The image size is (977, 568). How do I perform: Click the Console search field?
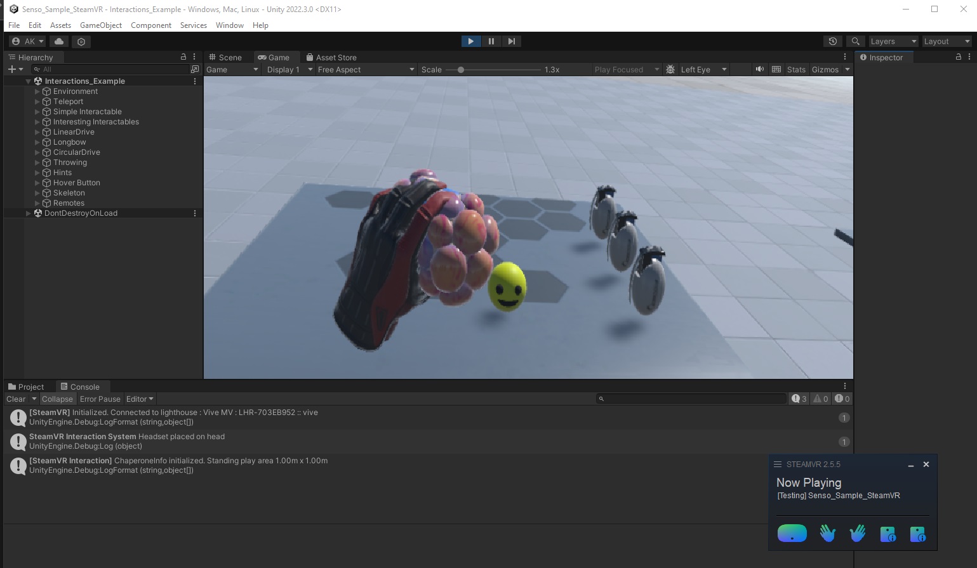coord(691,399)
